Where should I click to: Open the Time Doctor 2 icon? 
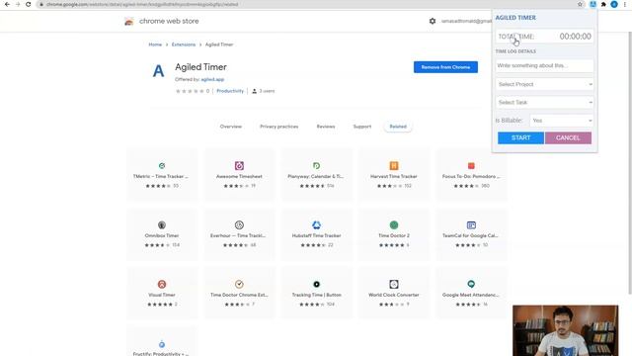[394, 224]
